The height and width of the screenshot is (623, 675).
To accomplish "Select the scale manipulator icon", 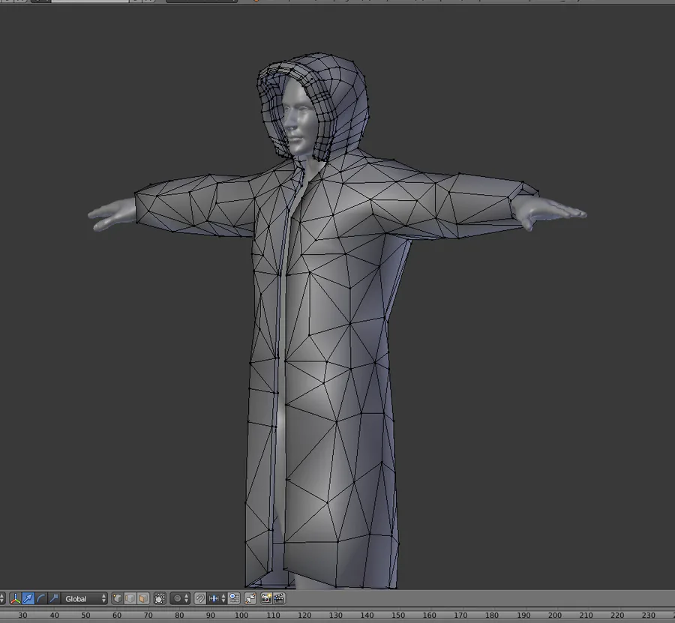I will pos(54,598).
